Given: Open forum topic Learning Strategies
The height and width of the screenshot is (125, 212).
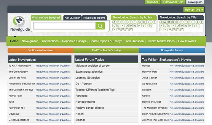Looking at the screenshot, I should coord(87,78).
